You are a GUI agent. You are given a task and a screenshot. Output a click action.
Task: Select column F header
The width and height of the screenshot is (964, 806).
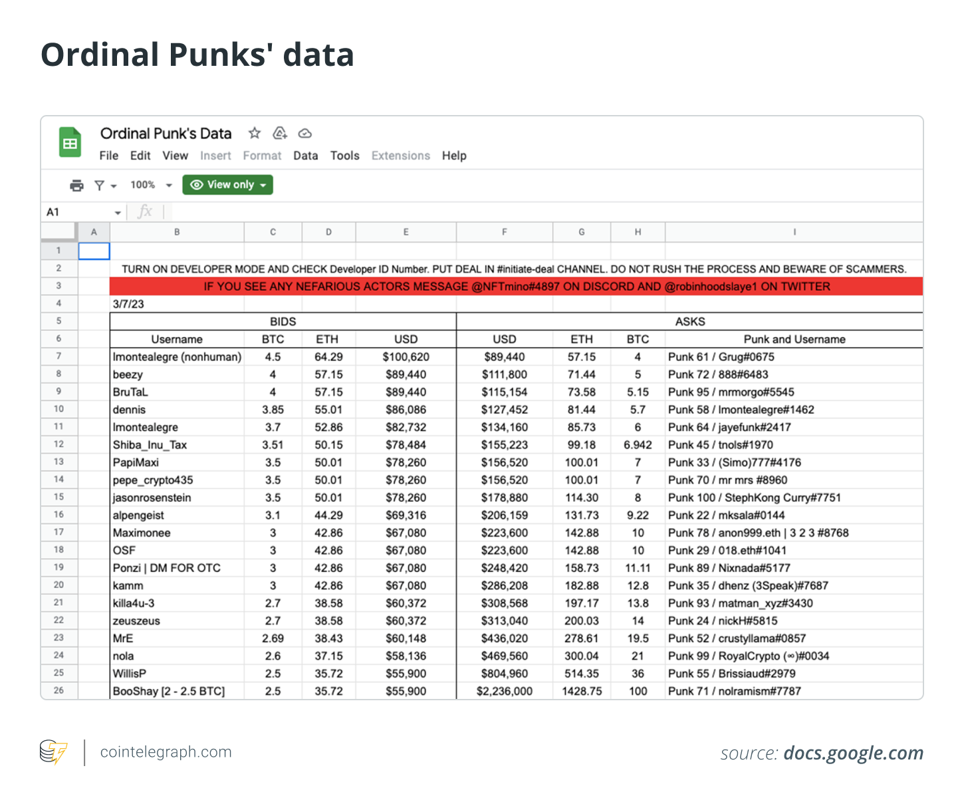[x=505, y=232]
